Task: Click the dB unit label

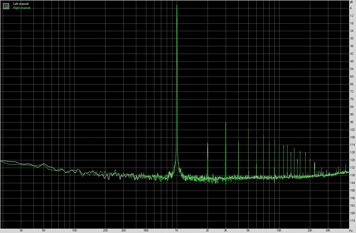Action: tap(352, 2)
